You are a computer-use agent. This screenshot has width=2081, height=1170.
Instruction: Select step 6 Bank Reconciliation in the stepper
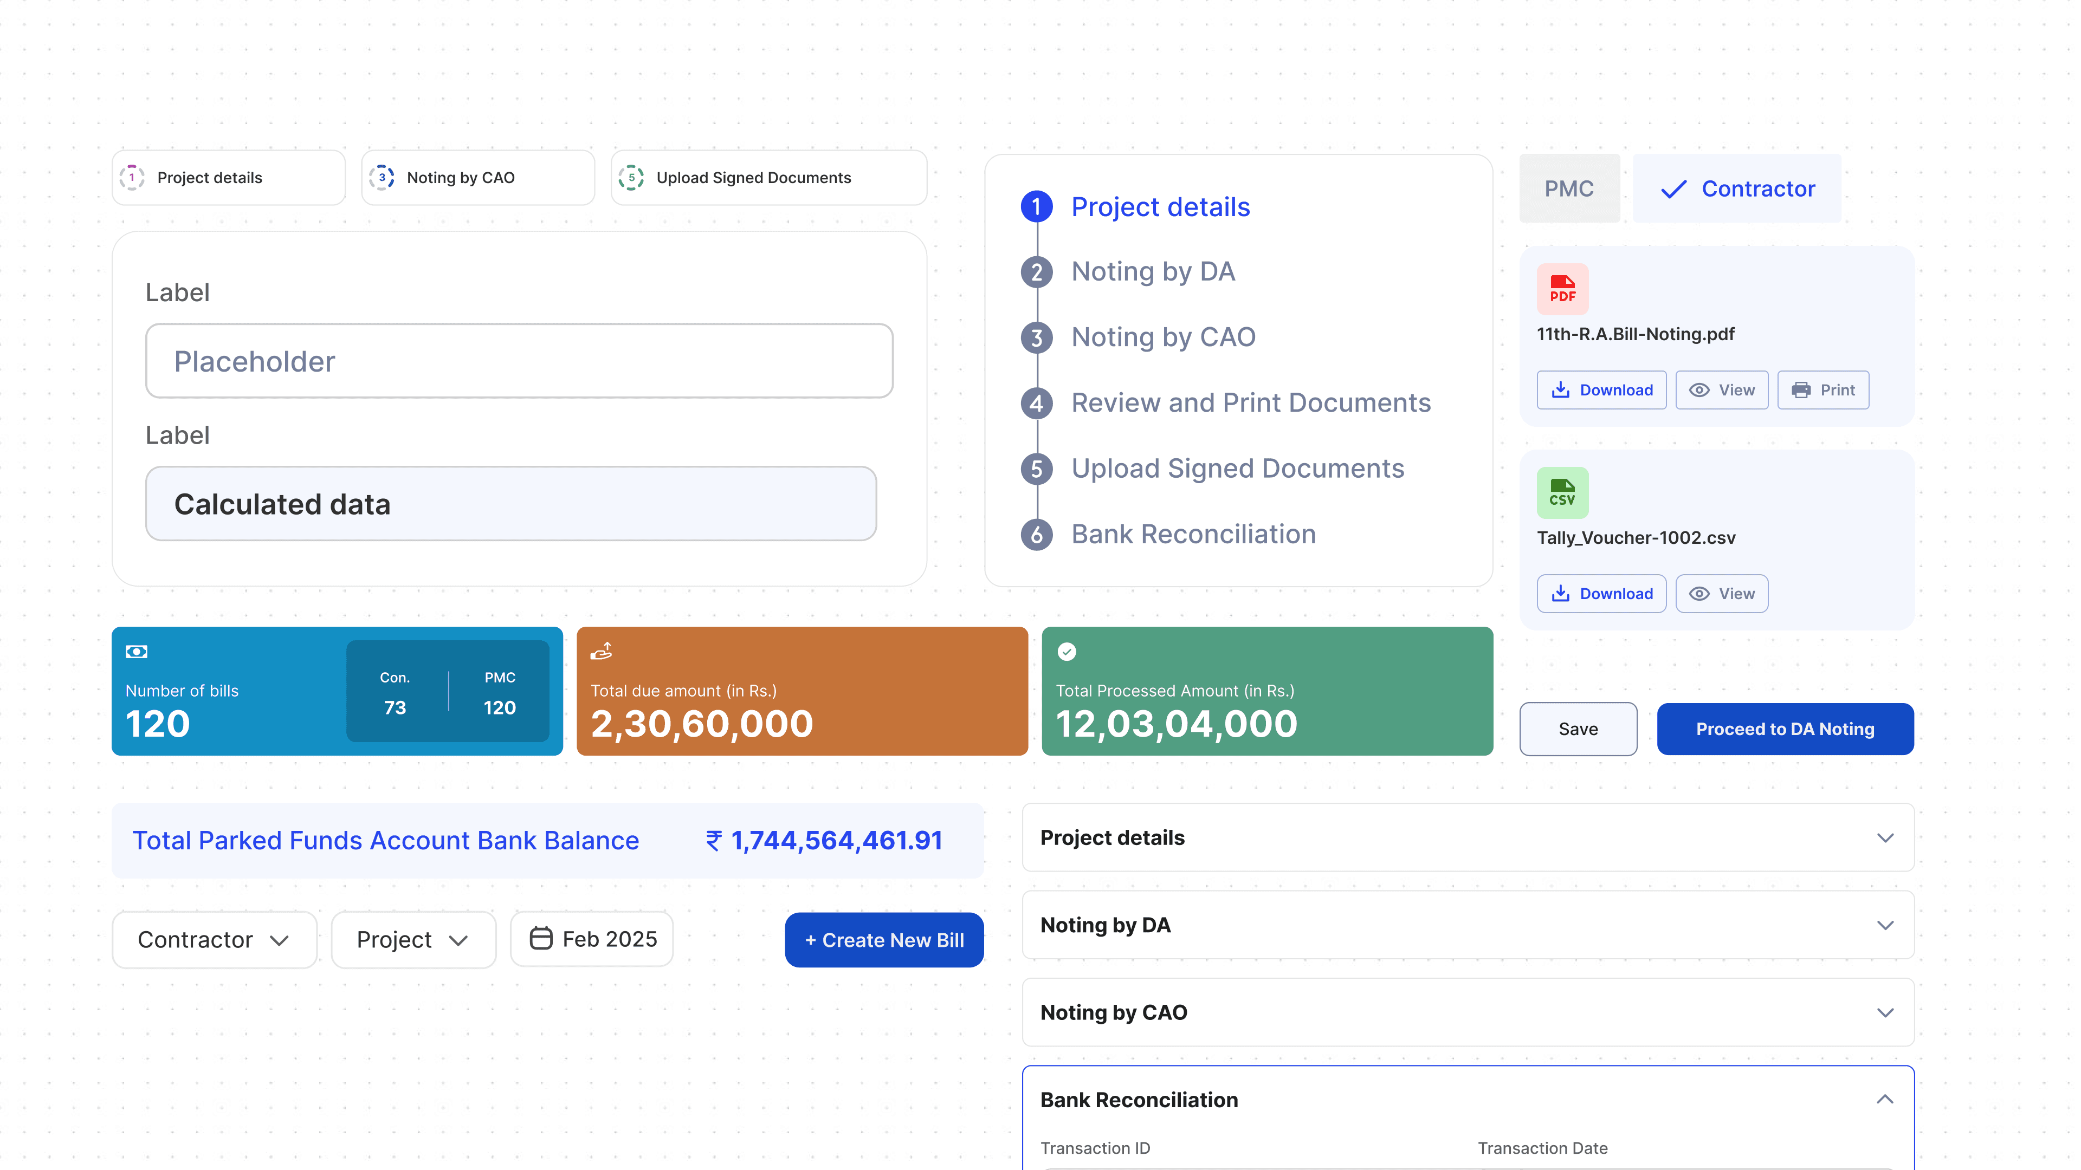1193,534
